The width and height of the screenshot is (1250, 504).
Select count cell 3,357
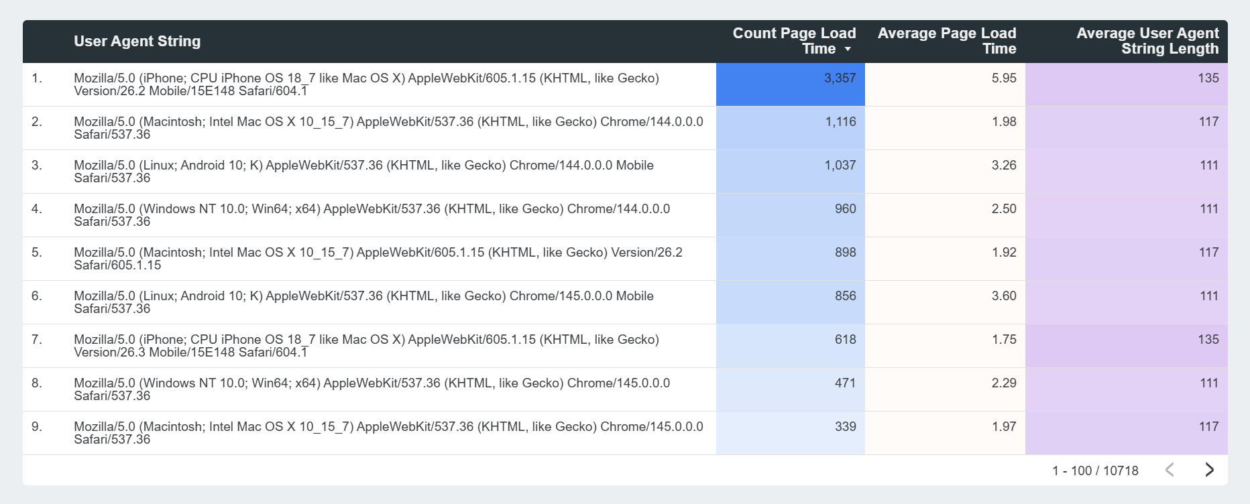point(791,84)
